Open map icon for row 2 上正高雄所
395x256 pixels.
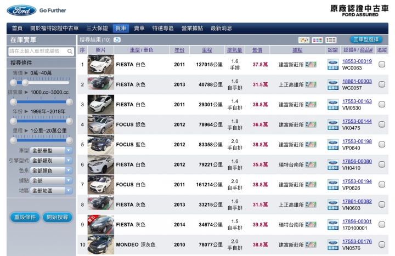(311, 84)
